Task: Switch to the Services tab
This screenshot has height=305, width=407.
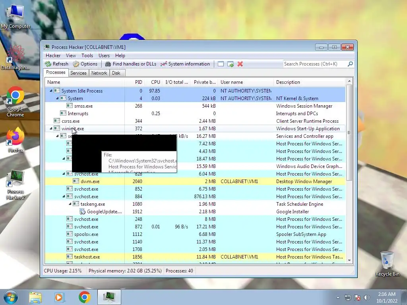Action: (78, 73)
